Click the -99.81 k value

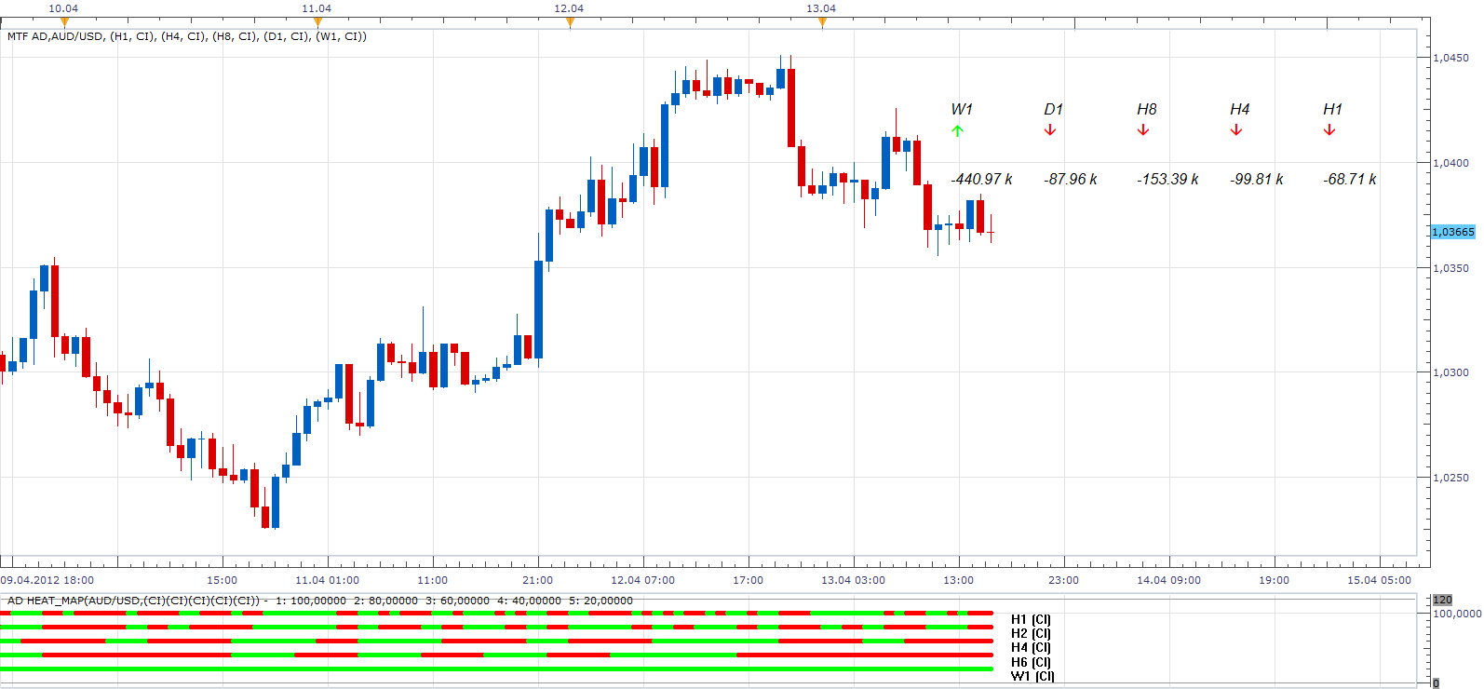1257,179
